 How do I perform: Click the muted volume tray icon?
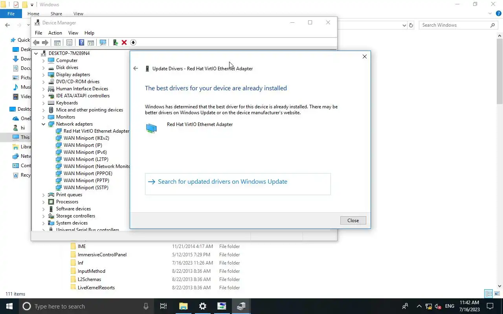click(438, 306)
